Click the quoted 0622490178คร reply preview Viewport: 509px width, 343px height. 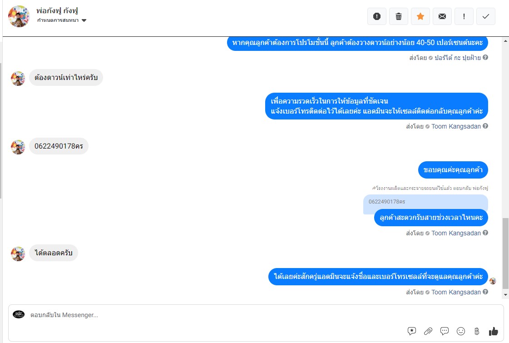click(425, 202)
